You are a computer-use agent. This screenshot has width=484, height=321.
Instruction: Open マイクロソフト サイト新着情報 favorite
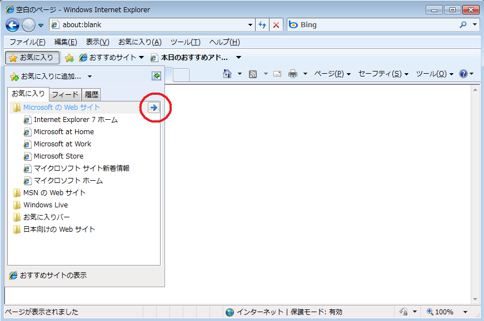pos(76,169)
